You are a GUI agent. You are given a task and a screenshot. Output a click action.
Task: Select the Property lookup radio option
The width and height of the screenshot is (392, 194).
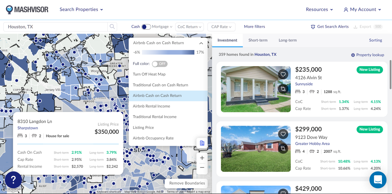[353, 55]
